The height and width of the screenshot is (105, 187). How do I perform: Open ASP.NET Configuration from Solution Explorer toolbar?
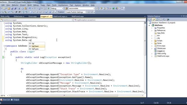168,20
